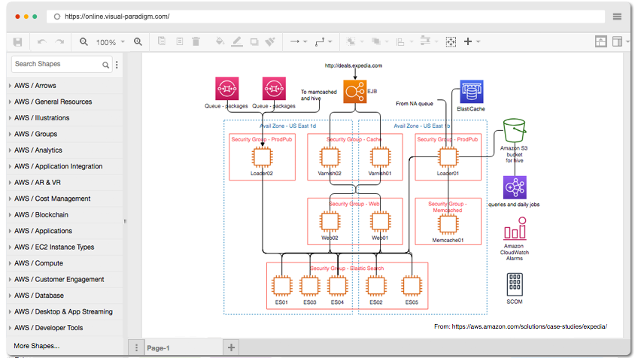Select the Amazon S3 bucket icon
This screenshot has height=358, width=638.
[515, 131]
